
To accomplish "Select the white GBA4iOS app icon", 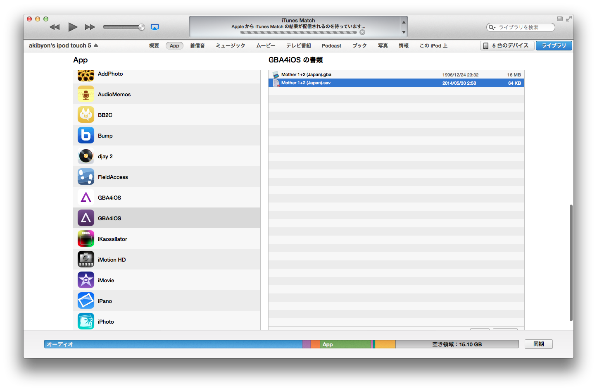I will coord(86,198).
